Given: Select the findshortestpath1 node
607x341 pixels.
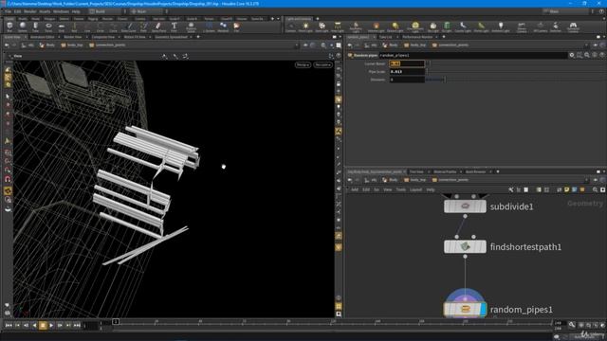Looking at the screenshot, I should 465,246.
